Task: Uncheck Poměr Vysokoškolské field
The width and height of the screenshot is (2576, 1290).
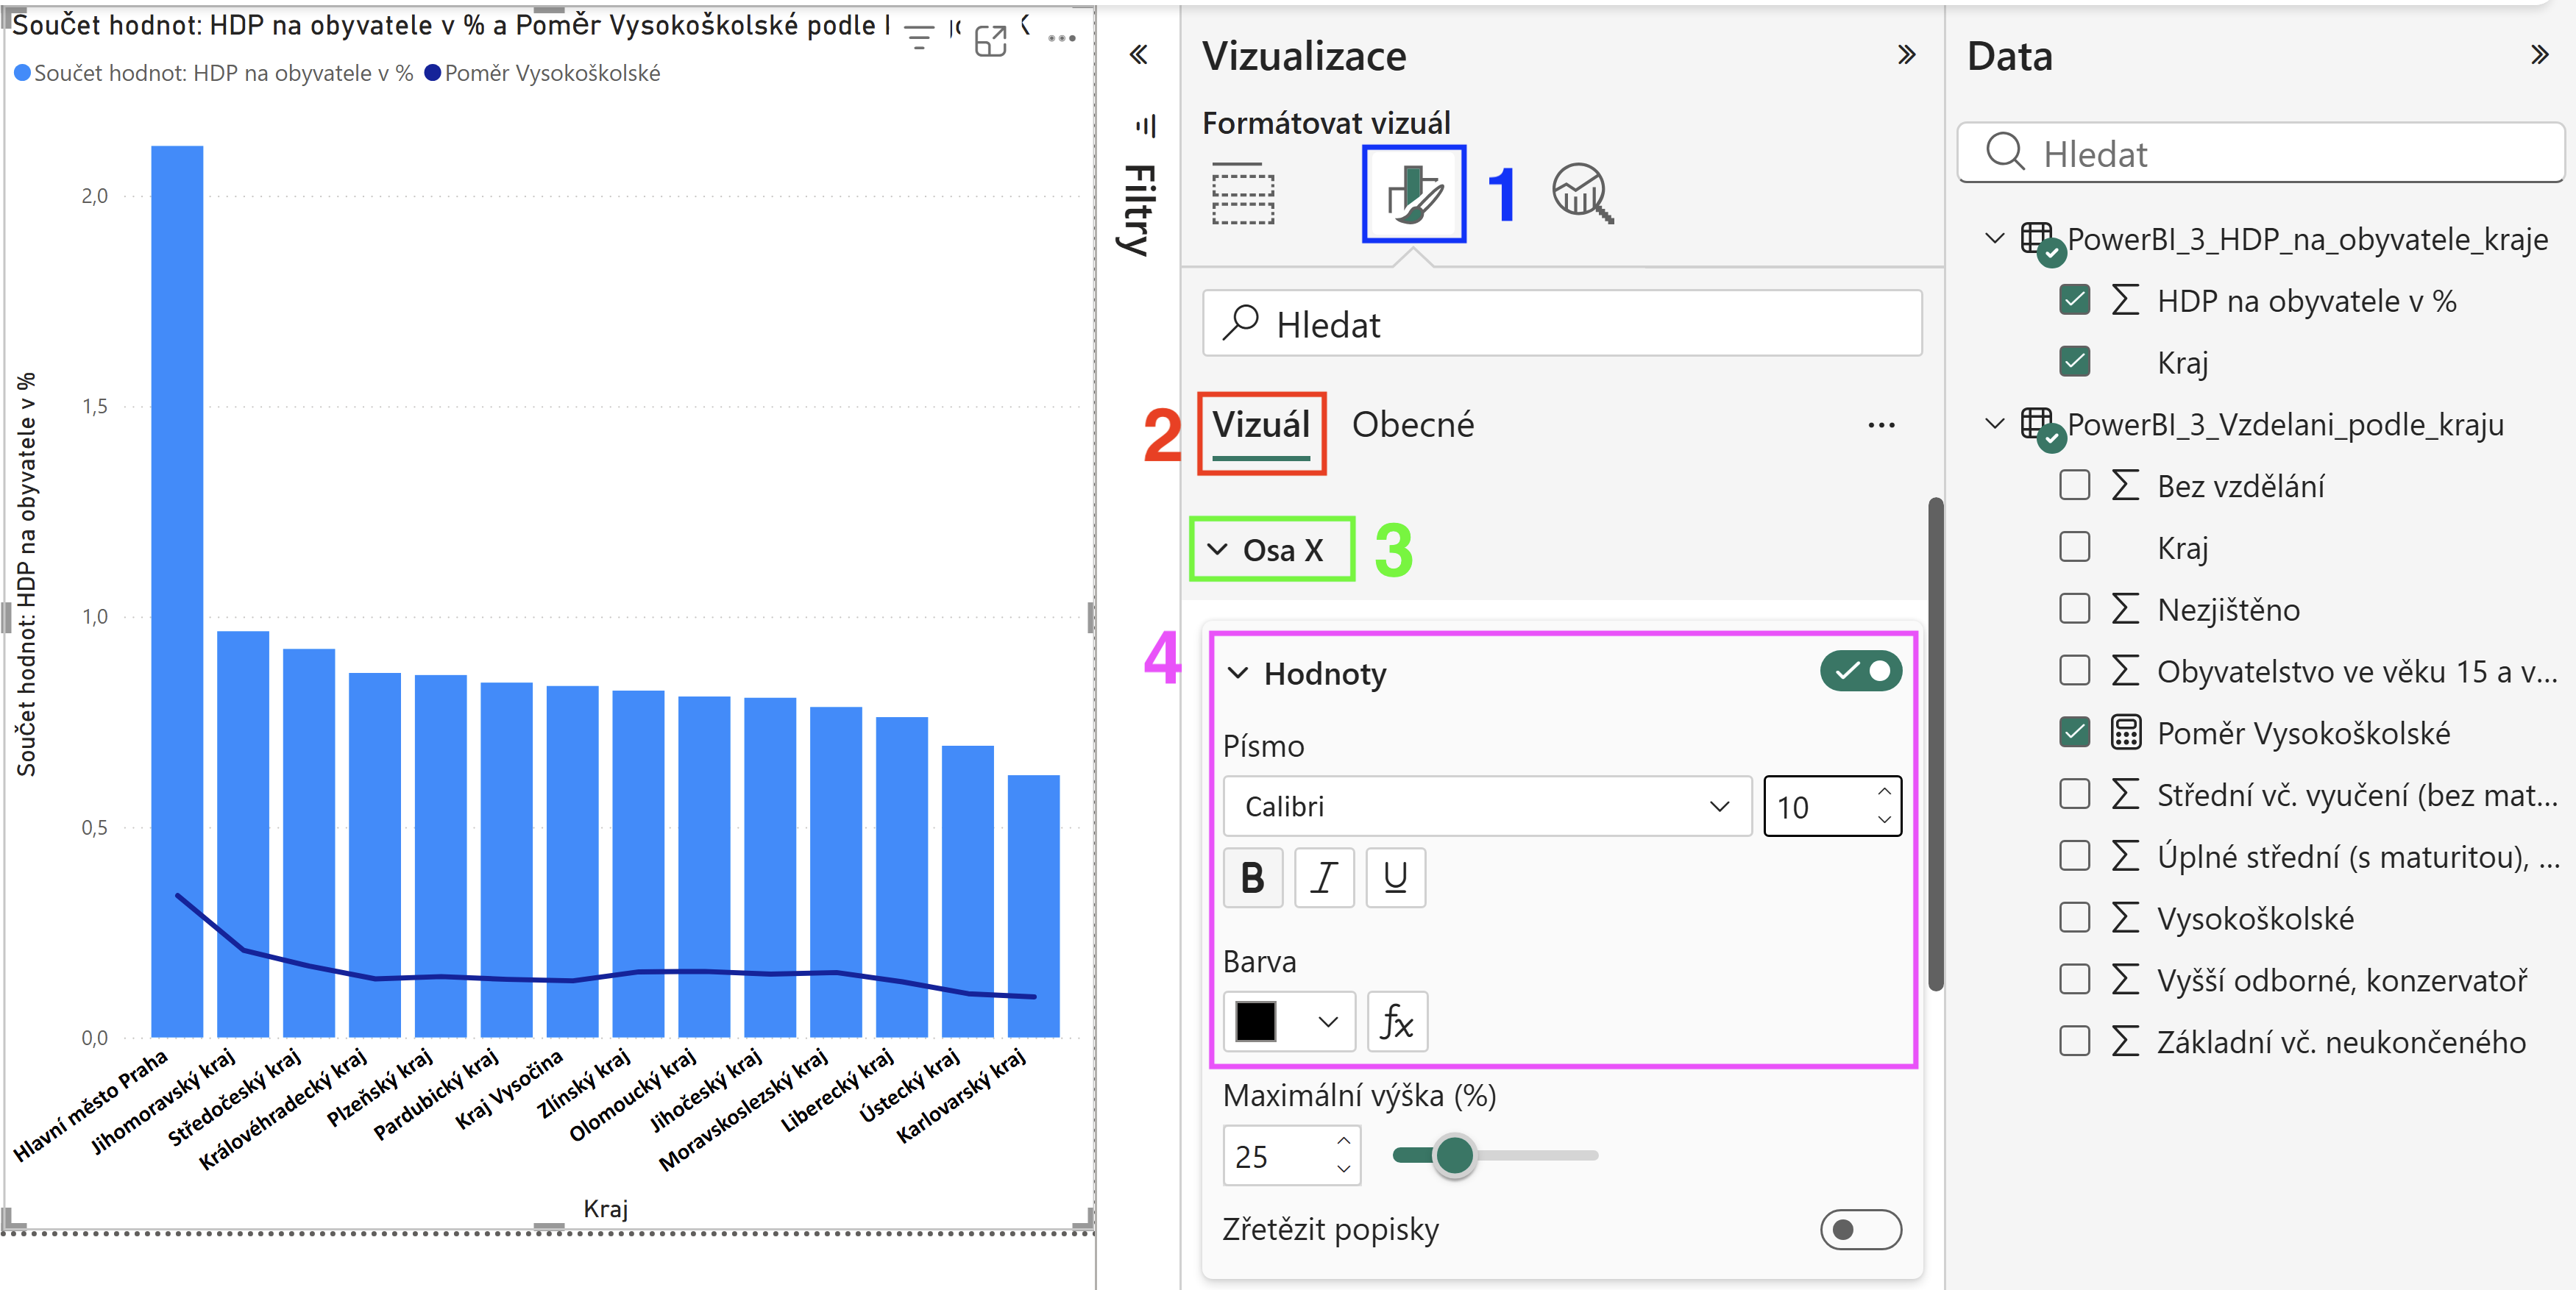Action: [2075, 733]
